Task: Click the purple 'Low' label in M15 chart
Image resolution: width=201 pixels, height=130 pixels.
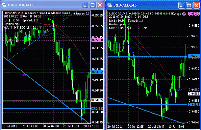Action: point(23,75)
